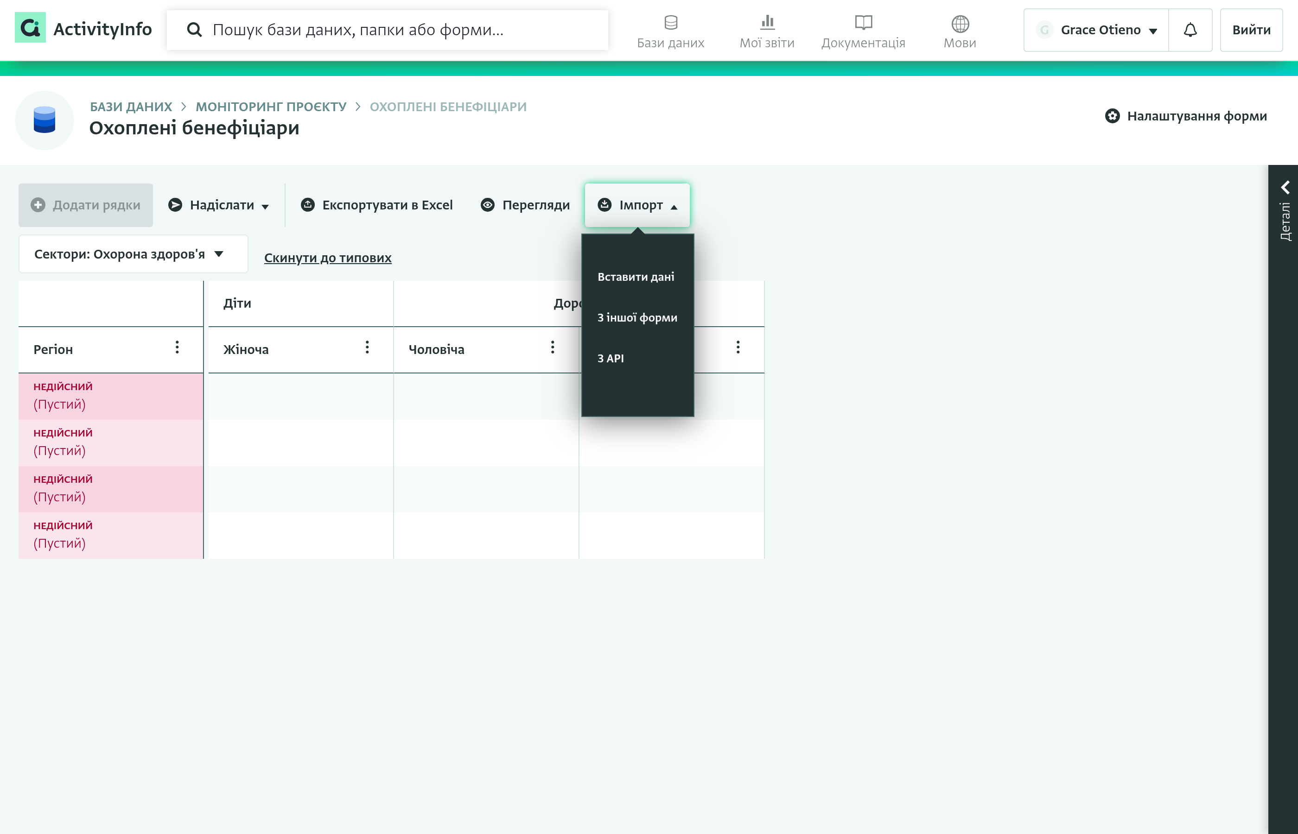Open options of the last column
This screenshot has height=834, width=1298.
click(x=738, y=347)
